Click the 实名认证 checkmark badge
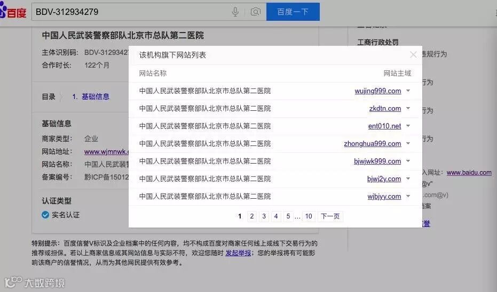The width and height of the screenshot is (497, 292). 45,215
